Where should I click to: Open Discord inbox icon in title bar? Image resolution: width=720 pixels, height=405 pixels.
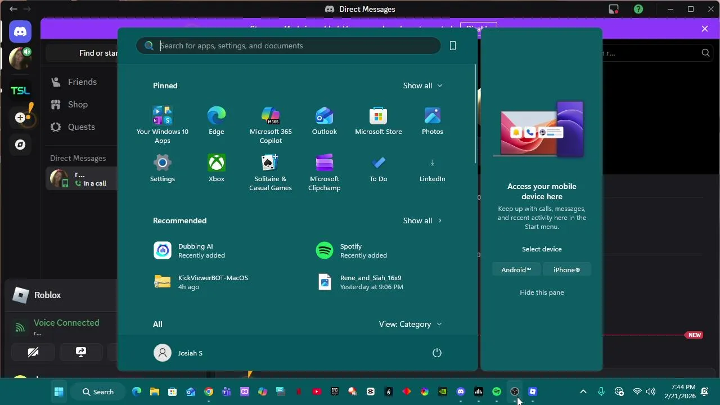click(614, 9)
